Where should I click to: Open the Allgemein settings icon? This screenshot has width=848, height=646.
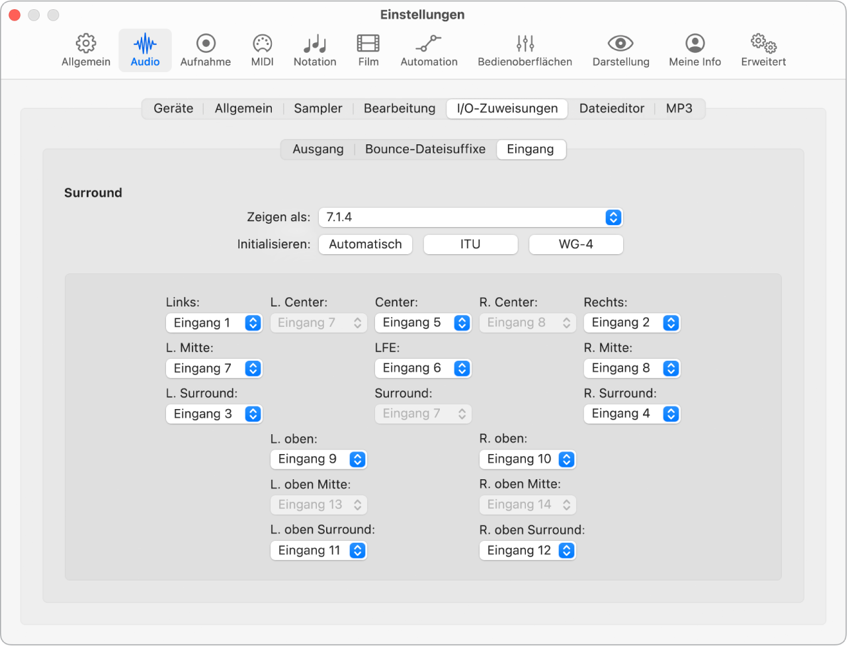[x=85, y=50]
